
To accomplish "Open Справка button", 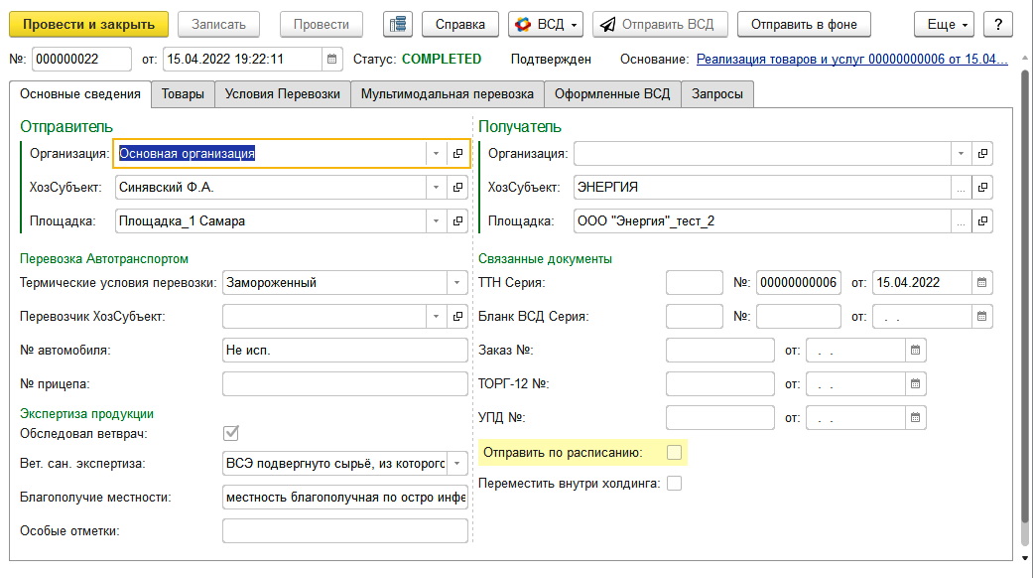I will [460, 25].
